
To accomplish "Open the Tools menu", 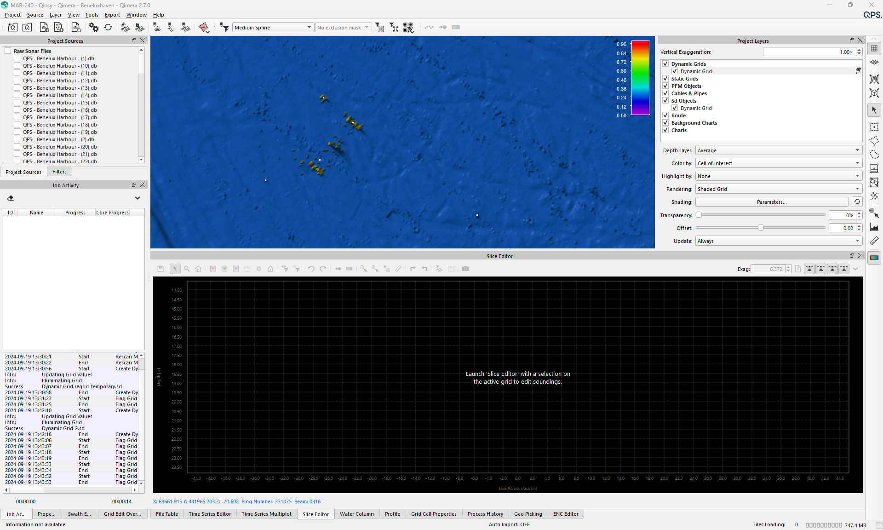I will pos(92,15).
